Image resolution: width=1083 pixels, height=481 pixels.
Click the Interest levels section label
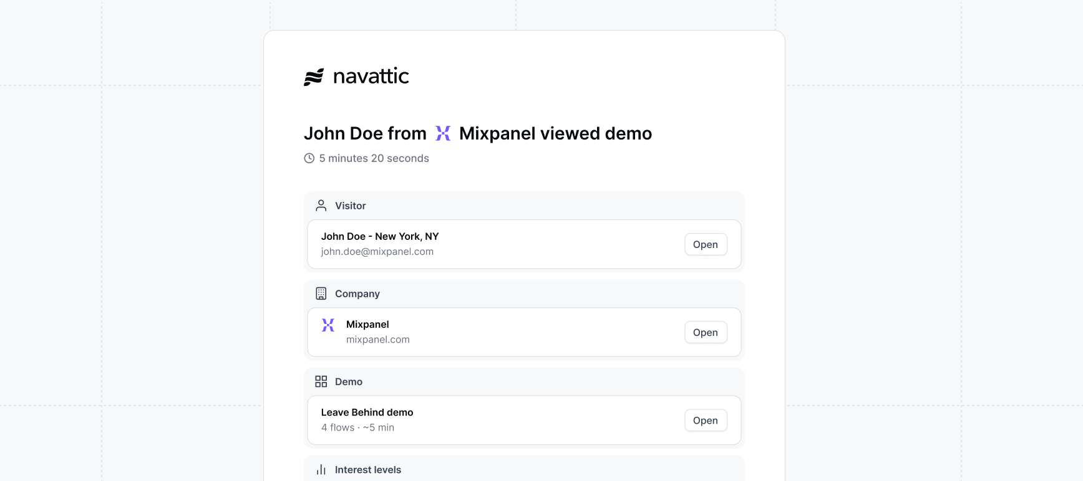[x=368, y=470]
